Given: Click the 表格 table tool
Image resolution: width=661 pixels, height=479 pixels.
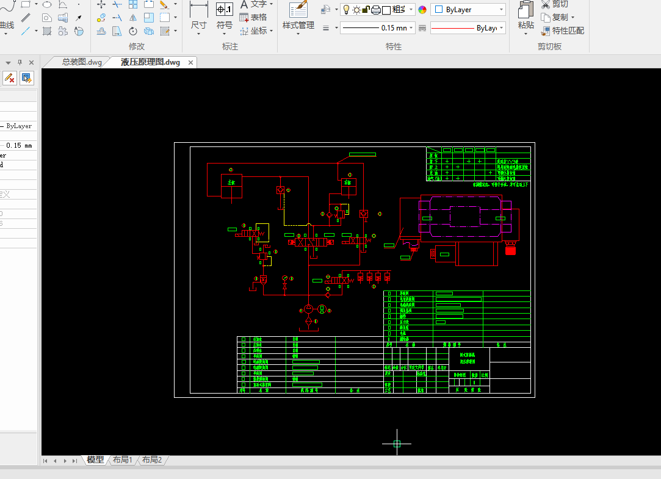Looking at the screenshot, I should 253,18.
